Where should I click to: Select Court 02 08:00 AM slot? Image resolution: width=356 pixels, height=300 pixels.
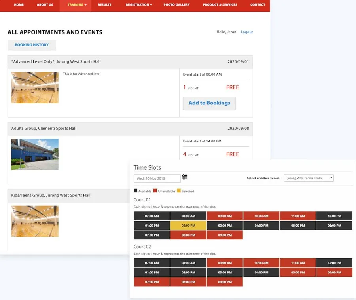(188, 263)
